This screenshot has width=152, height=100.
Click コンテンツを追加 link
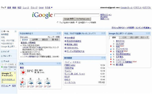[x=143, y=28]
